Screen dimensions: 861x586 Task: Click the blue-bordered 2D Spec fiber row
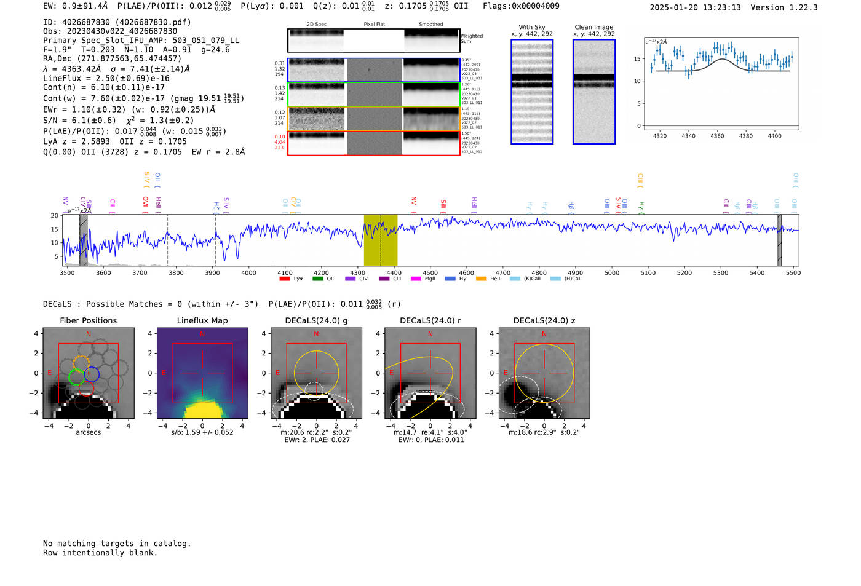(316, 70)
